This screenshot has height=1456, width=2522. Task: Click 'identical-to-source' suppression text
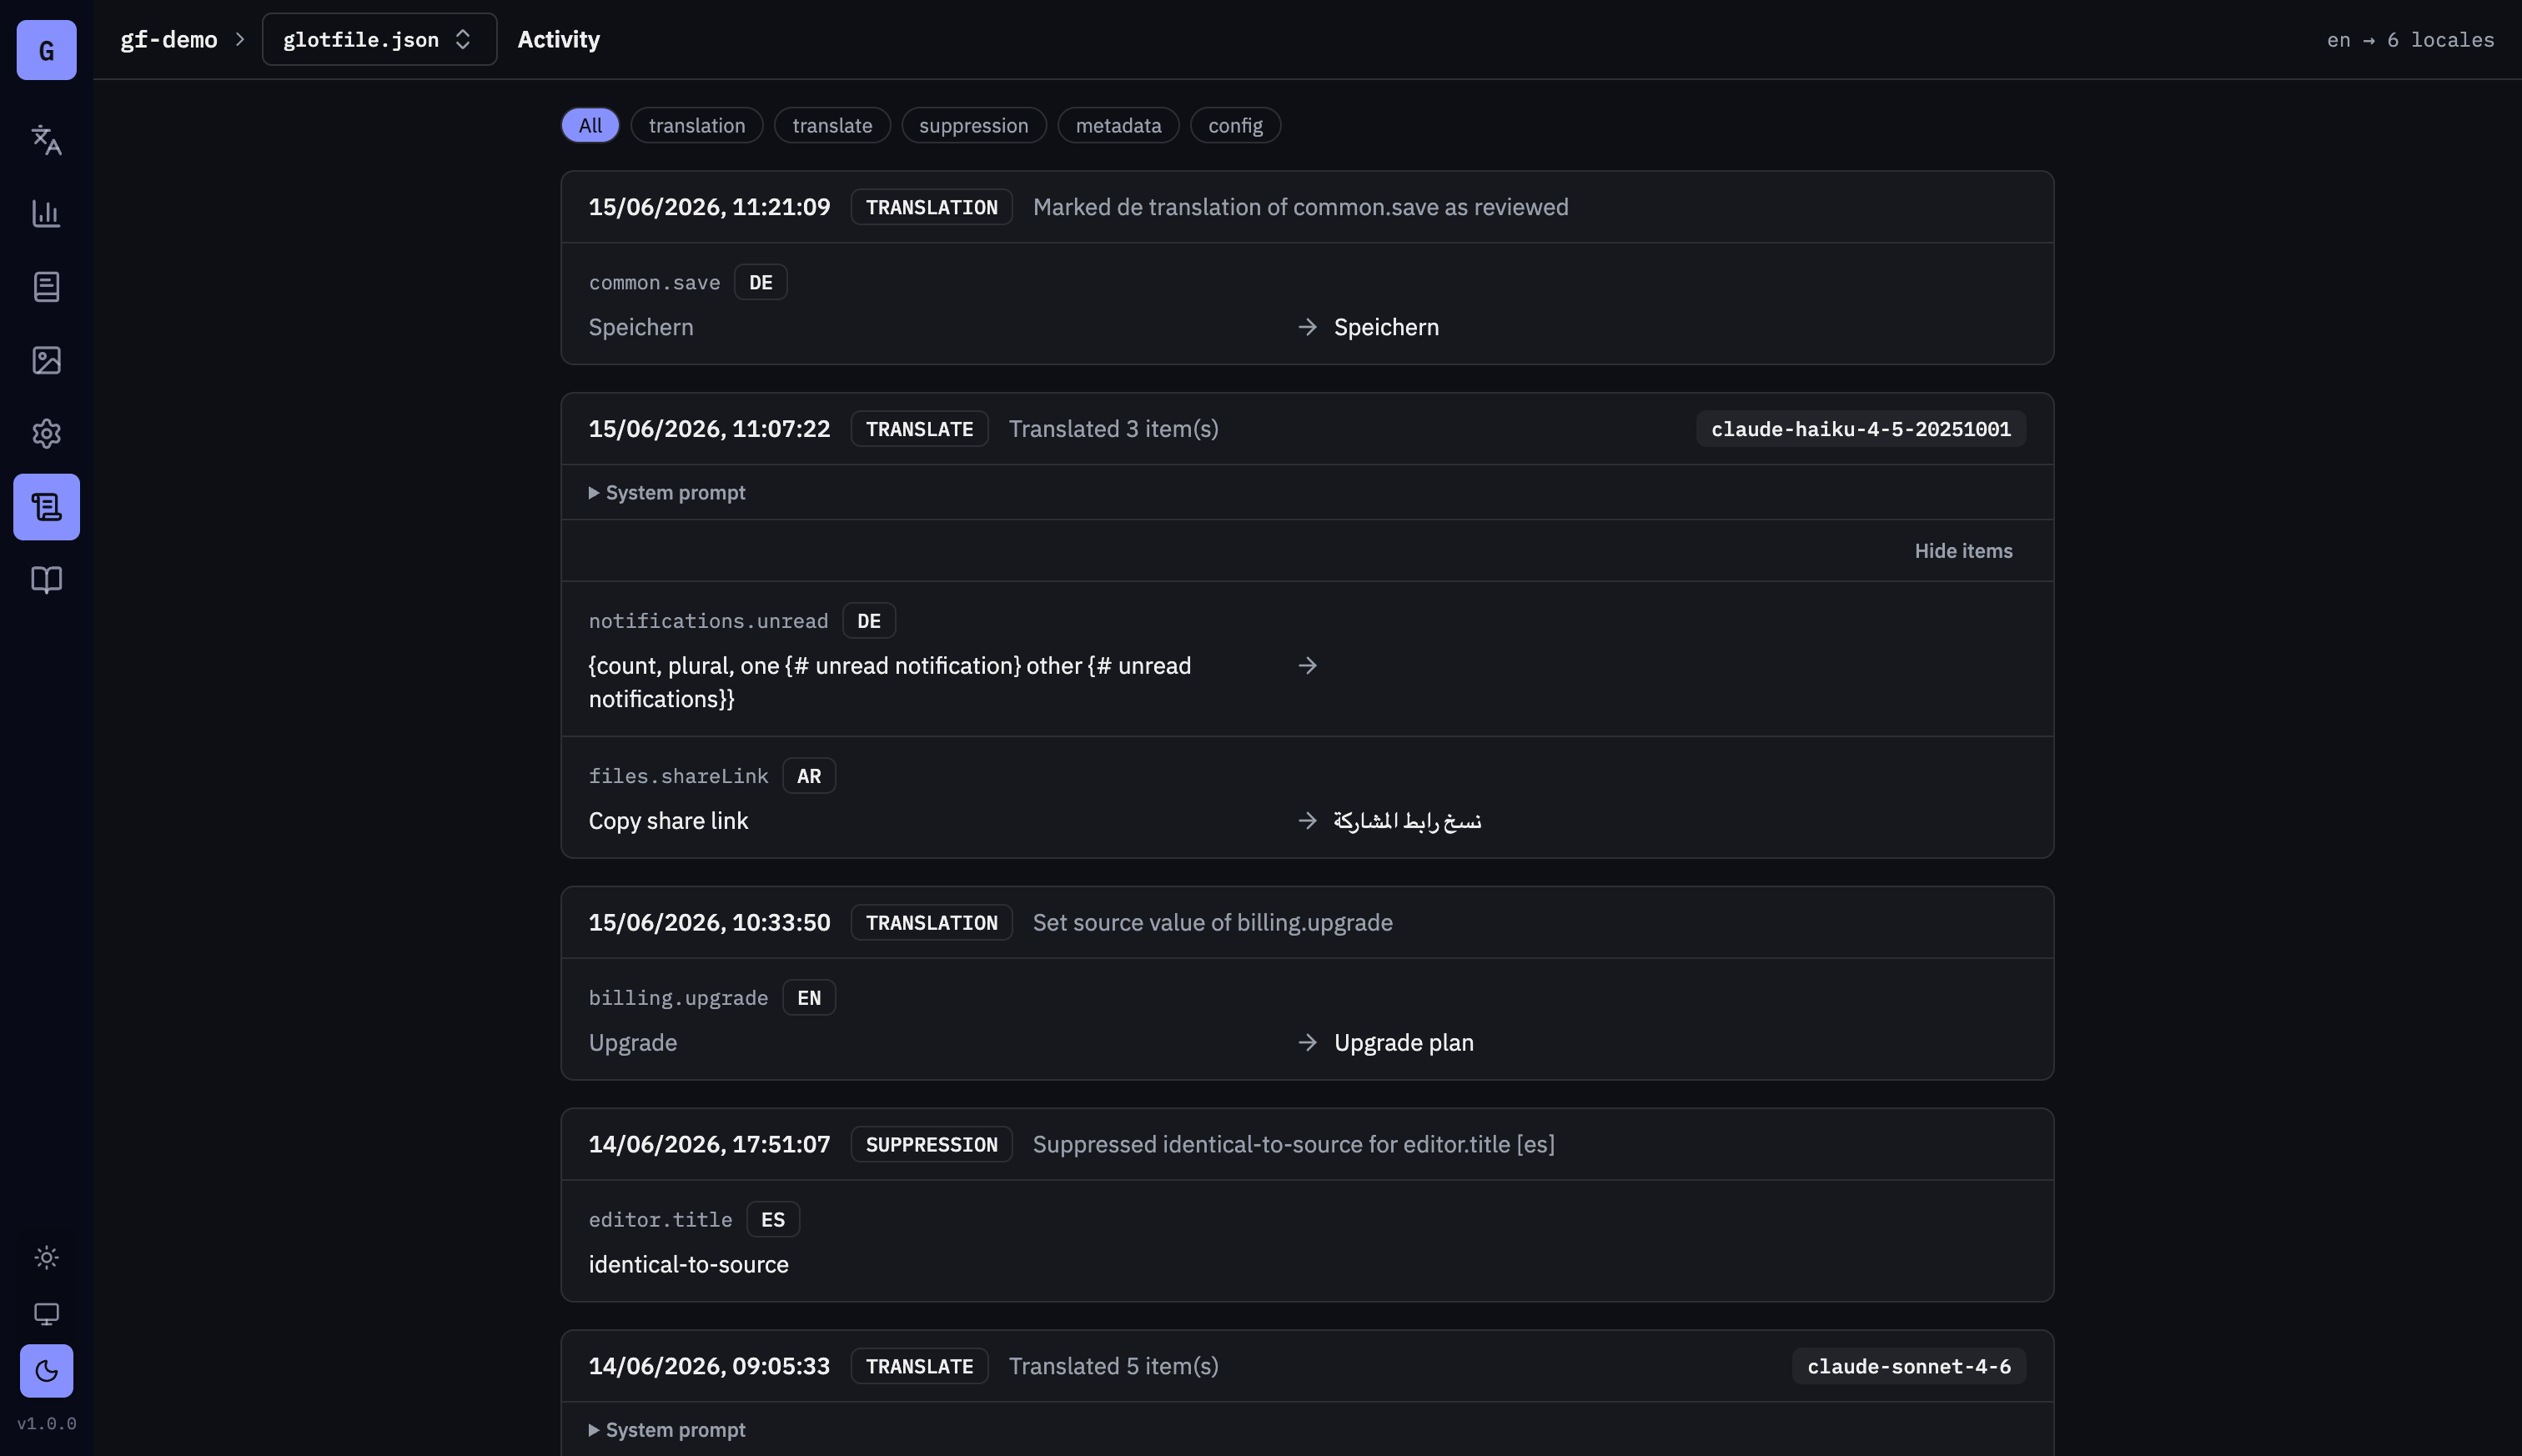(x=688, y=1264)
